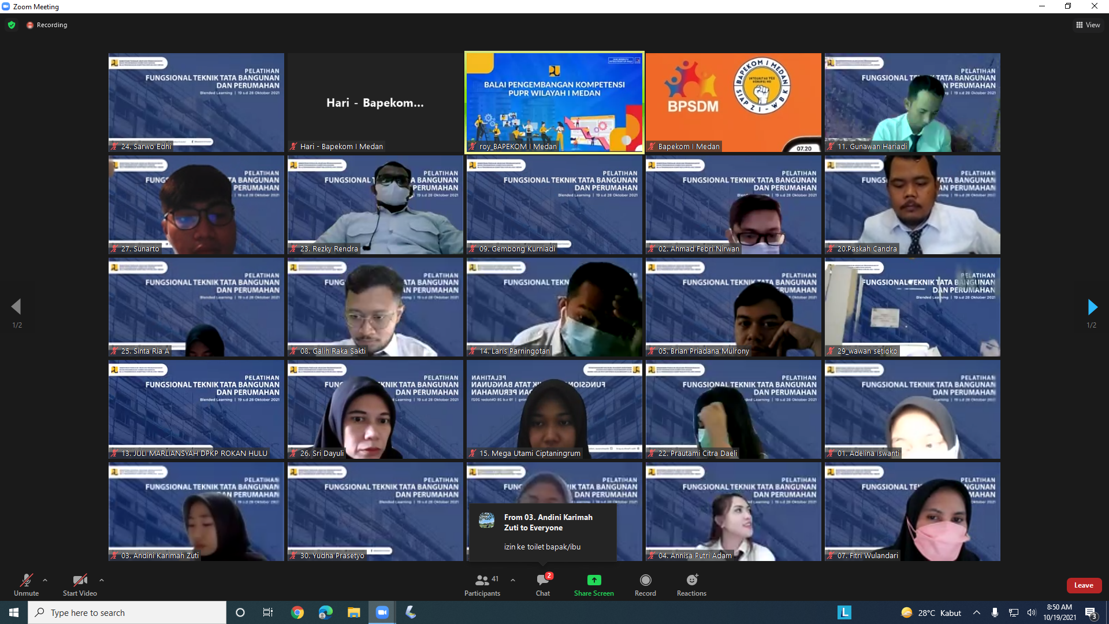Click the blue L app tray icon
This screenshot has width=1109, height=624.
844,612
